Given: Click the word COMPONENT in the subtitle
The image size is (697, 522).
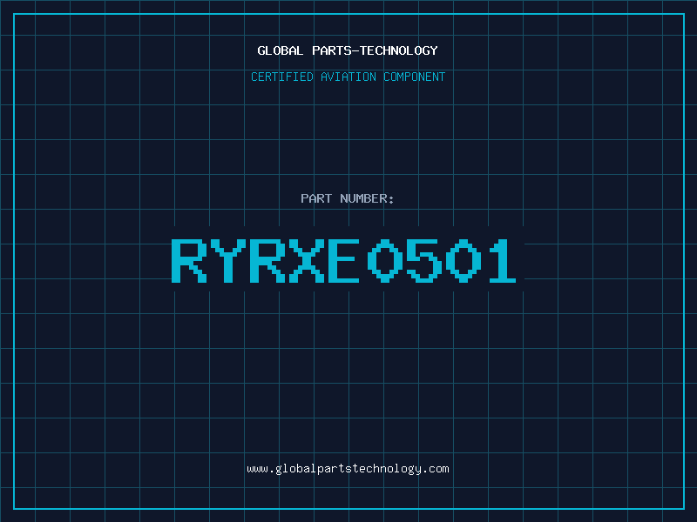Looking at the screenshot, I should coord(415,77).
